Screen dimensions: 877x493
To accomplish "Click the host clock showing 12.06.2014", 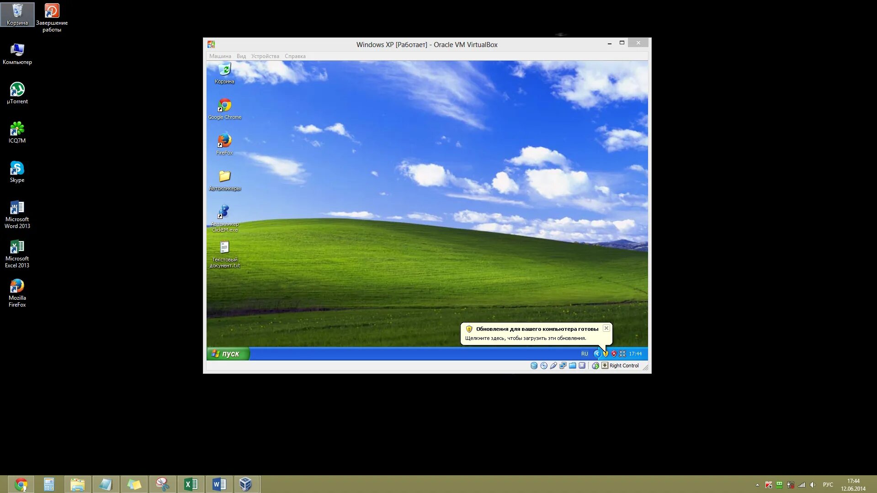I will tap(853, 485).
